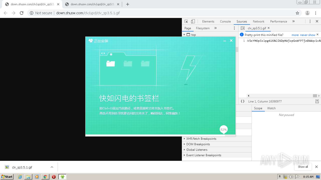
Task: Switch to the Network panel
Action: coord(259,21)
